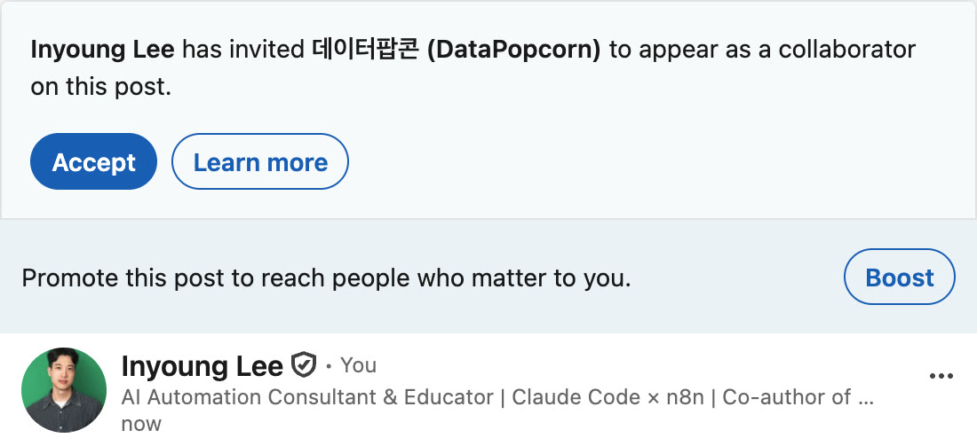
Task: Boost this post
Action: (x=899, y=277)
